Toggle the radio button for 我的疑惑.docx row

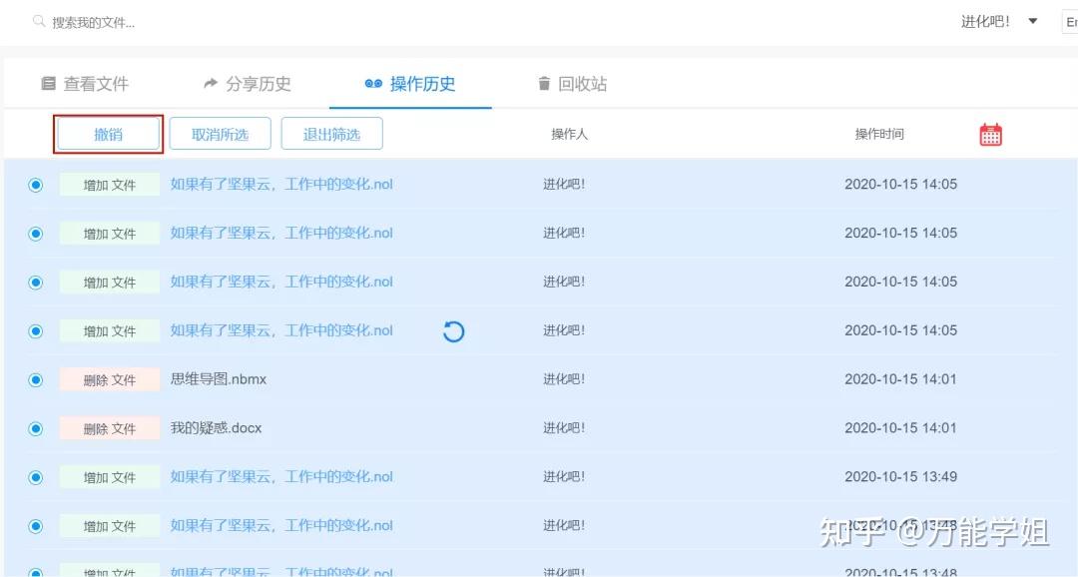click(36, 429)
